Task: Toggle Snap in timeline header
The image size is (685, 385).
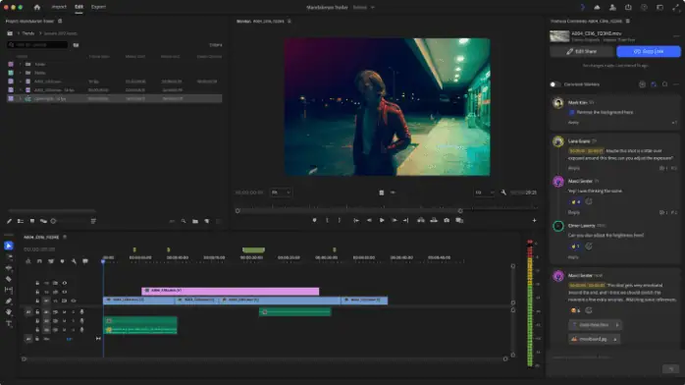Action: click(x=39, y=261)
